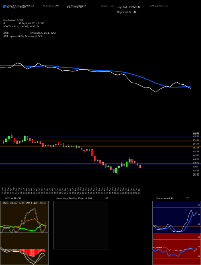Click the red MACD histogram panel
The image size is (201, 265).
coord(24,249)
